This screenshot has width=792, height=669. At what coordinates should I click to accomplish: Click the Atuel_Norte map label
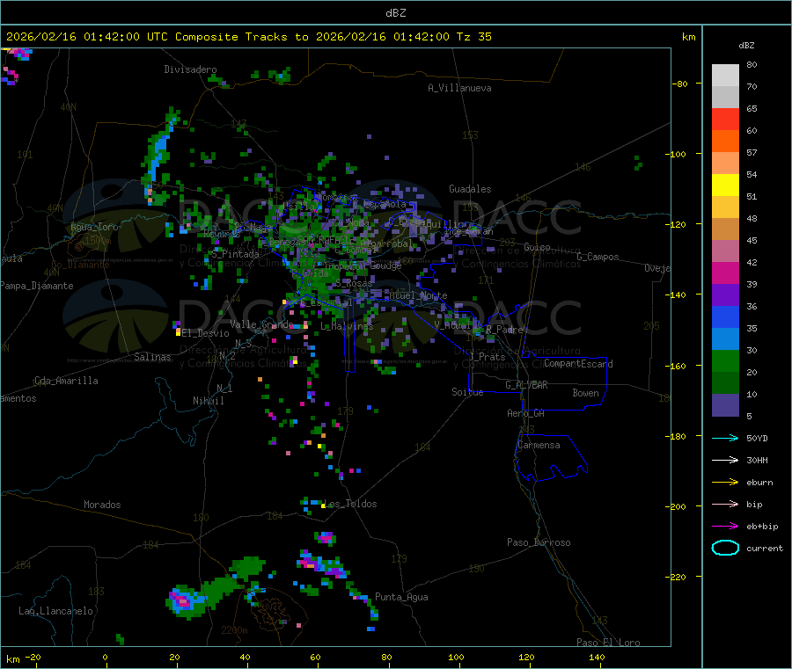click(418, 295)
